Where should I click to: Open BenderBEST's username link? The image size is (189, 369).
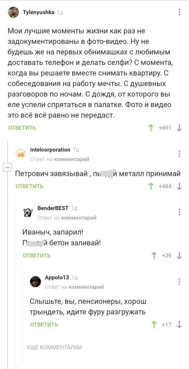(53, 208)
